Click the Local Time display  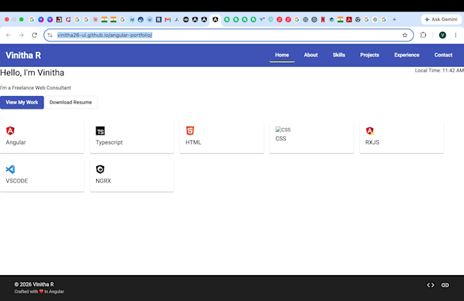[439, 70]
